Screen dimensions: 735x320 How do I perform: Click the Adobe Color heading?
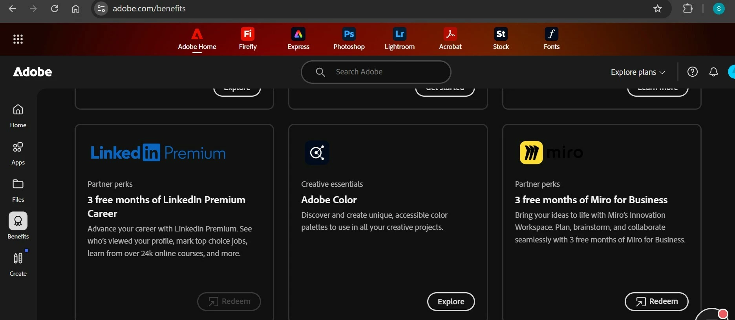(x=329, y=200)
